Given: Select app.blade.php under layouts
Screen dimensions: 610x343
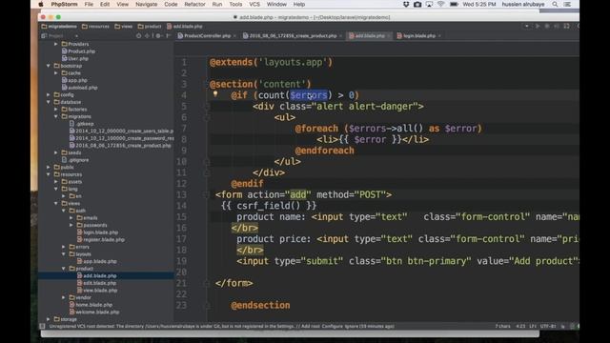Looking at the screenshot, I should coord(97,261).
